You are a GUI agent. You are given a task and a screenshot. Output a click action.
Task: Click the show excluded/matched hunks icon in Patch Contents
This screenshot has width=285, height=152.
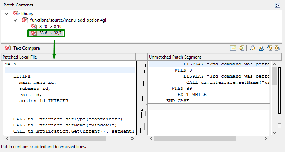pyautogui.click(x=277, y=5)
